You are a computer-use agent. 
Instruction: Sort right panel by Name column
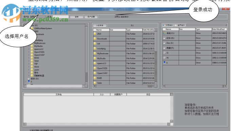click(171, 29)
